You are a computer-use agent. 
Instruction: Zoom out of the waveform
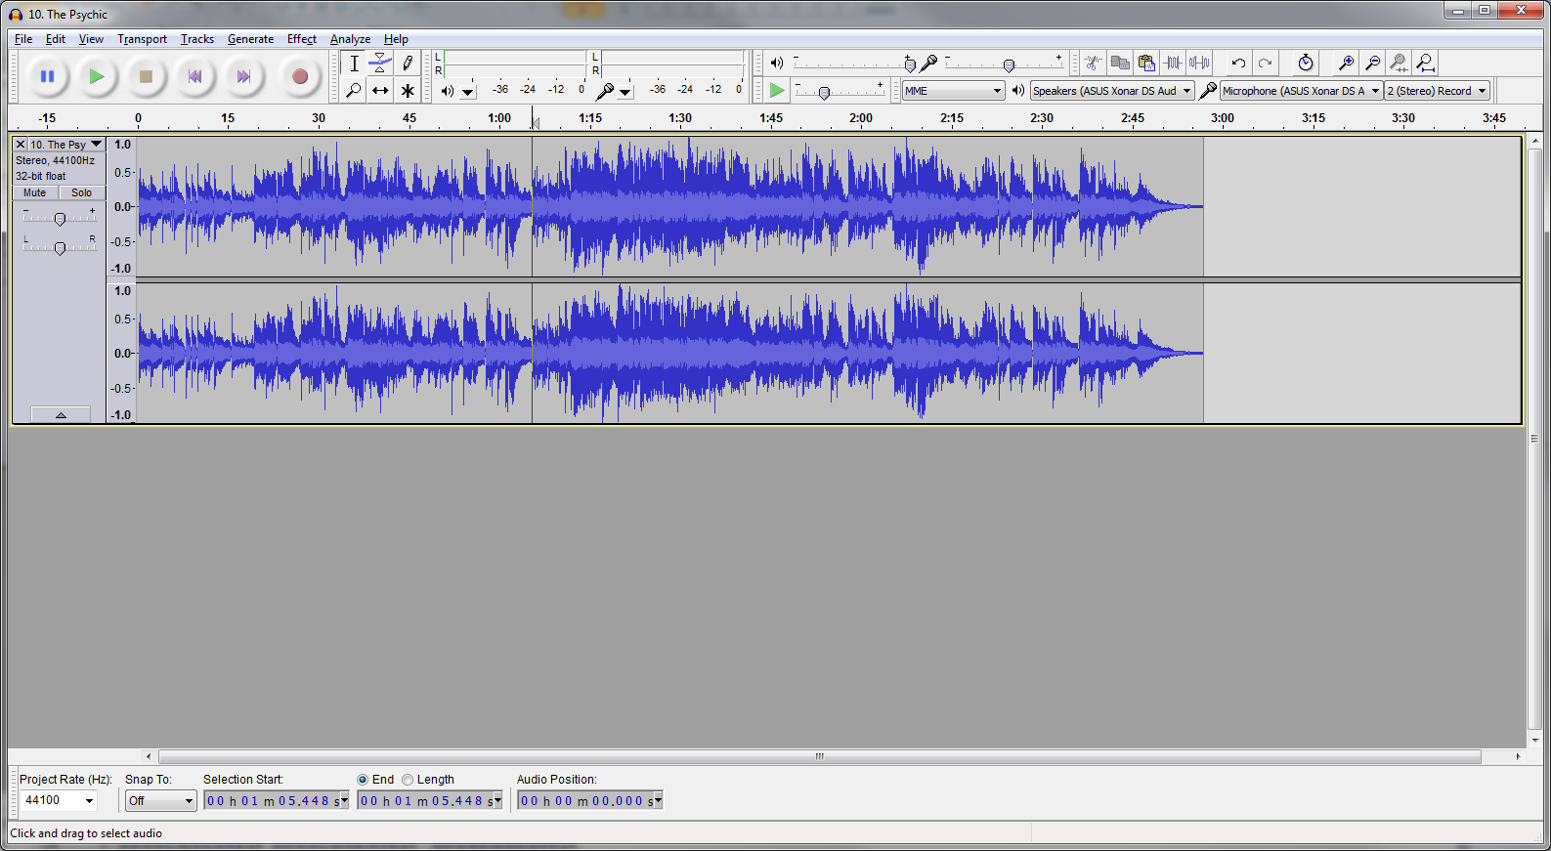pyautogui.click(x=1372, y=63)
